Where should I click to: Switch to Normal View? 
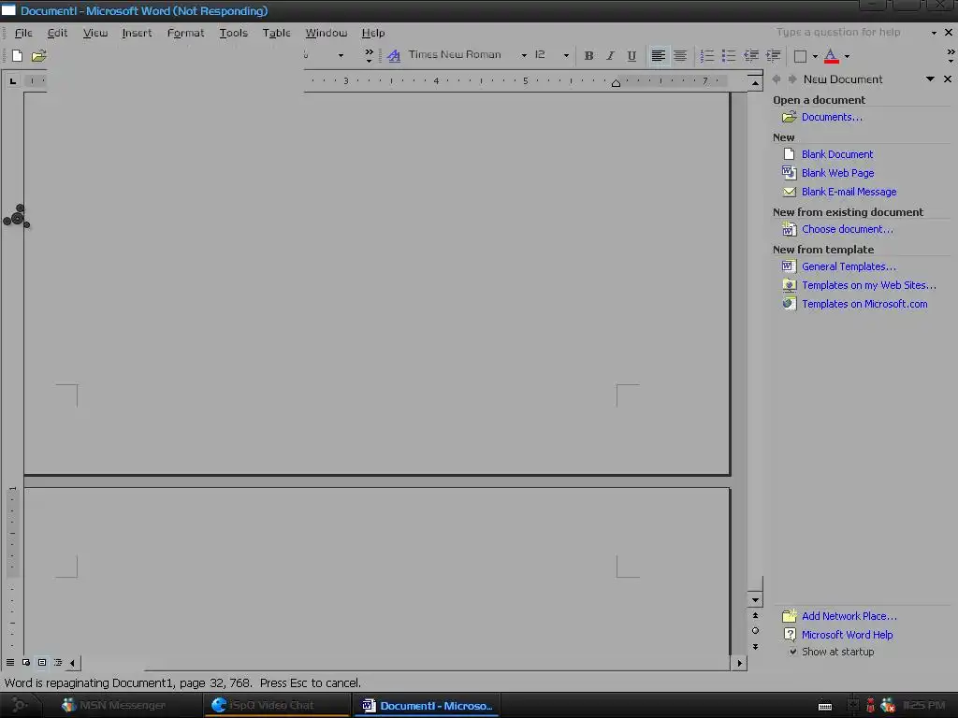[x=10, y=663]
